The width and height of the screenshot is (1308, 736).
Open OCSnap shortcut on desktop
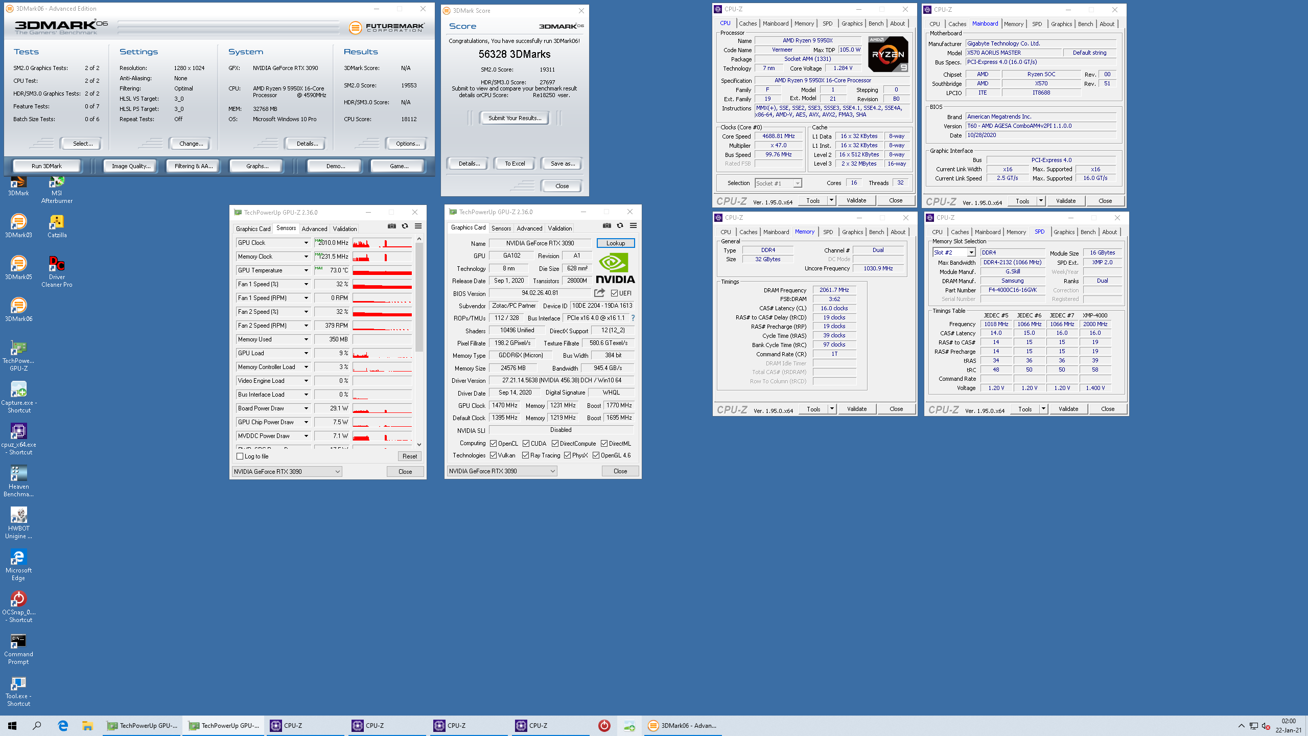point(18,607)
